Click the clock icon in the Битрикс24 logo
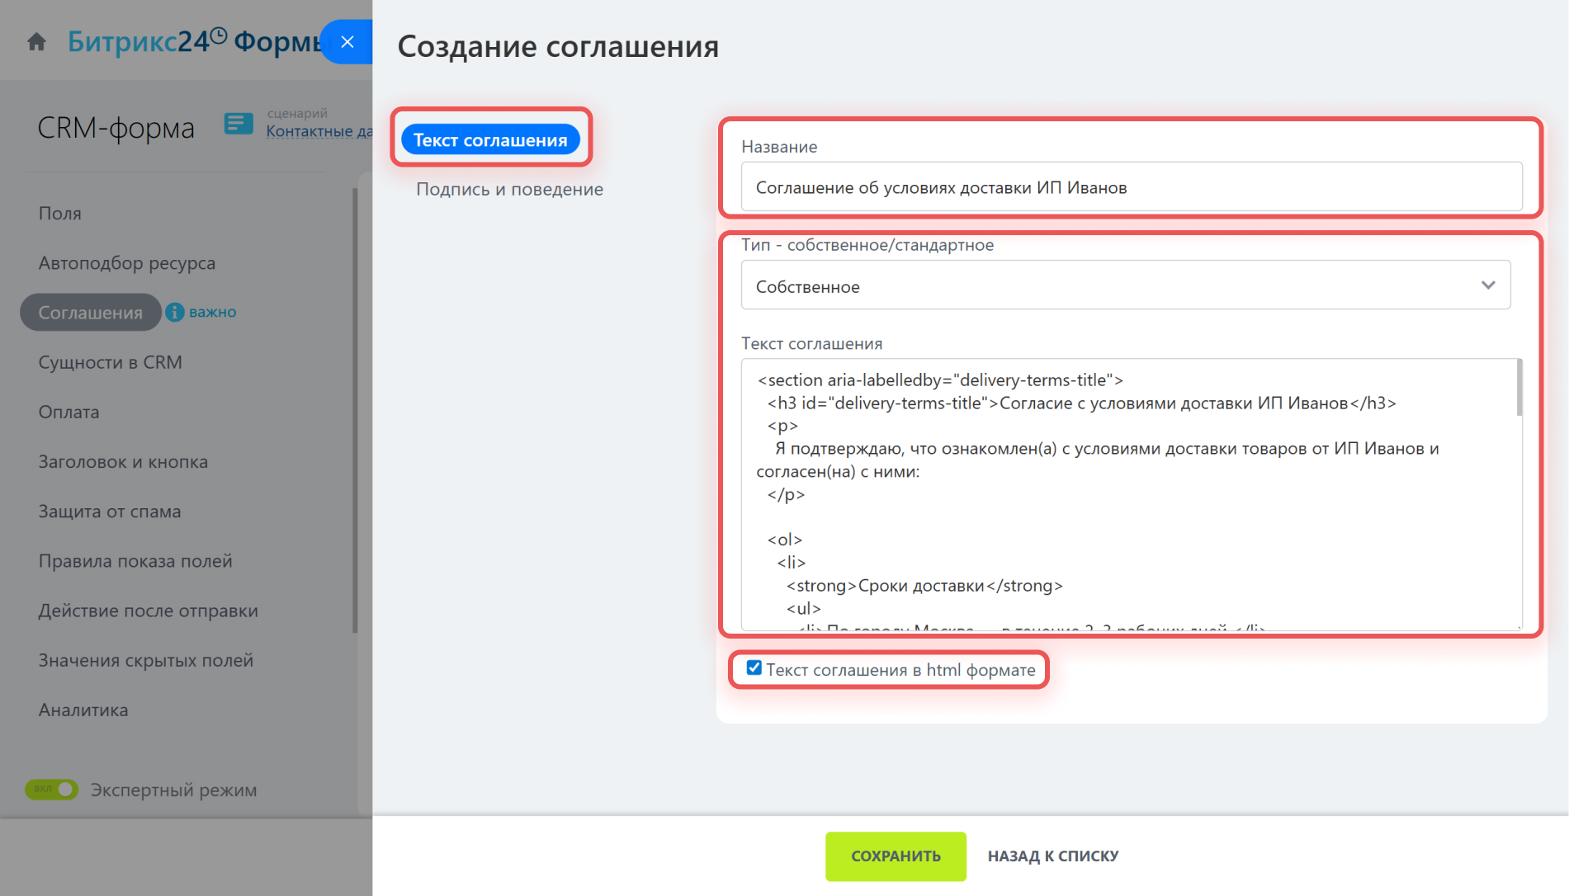The image size is (1569, 896). [x=219, y=35]
